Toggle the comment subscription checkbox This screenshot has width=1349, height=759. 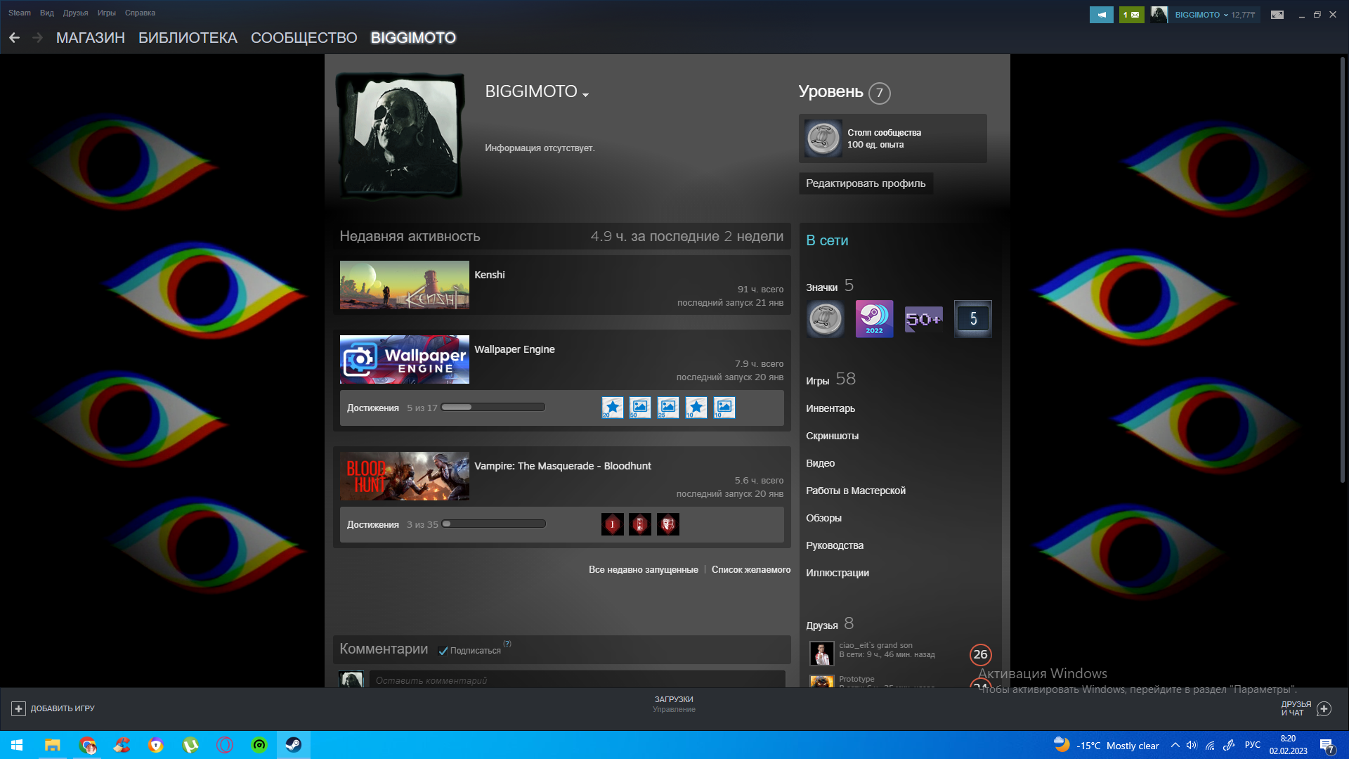click(443, 651)
